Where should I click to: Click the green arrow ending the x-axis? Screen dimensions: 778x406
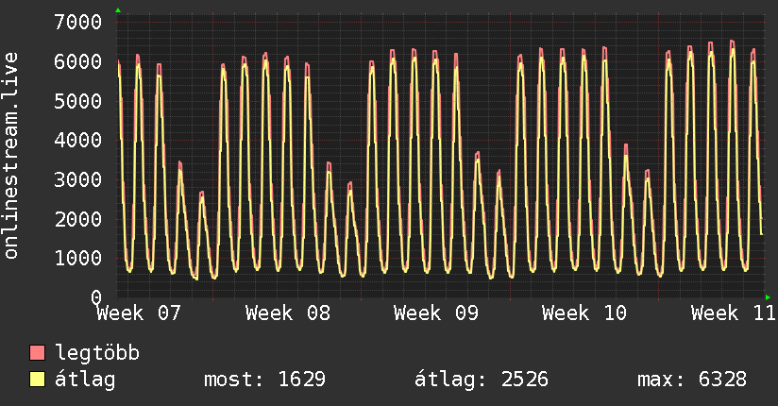[x=768, y=297]
